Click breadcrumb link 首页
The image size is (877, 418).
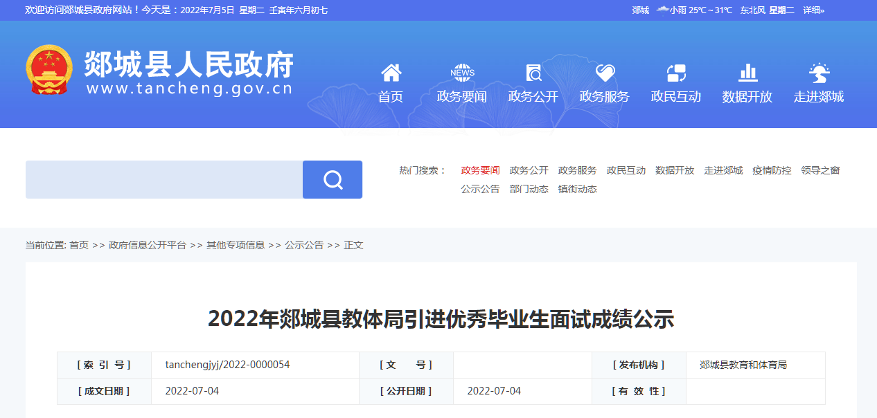[x=79, y=245]
